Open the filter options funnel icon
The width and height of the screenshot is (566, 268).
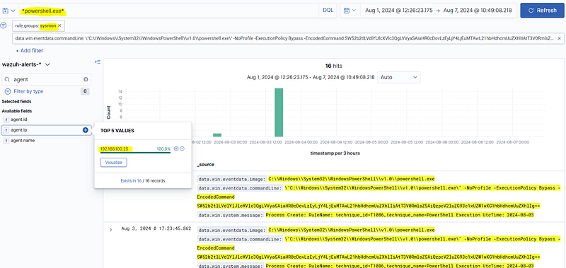click(x=4, y=25)
